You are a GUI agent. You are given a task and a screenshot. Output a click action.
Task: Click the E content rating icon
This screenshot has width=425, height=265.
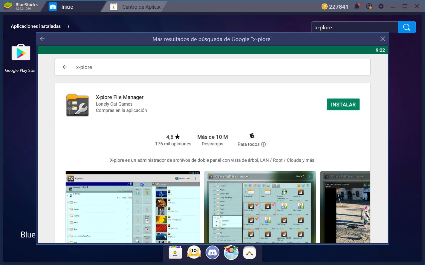(252, 136)
